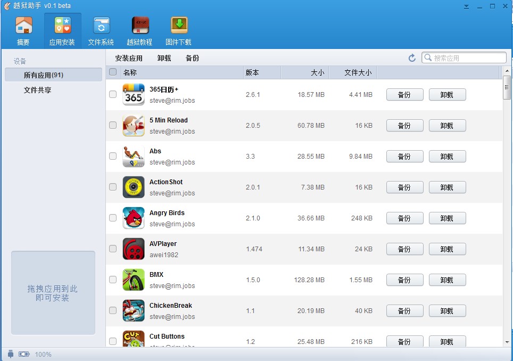
Task: Open the 文件系统 icon
Action: pyautogui.click(x=101, y=26)
